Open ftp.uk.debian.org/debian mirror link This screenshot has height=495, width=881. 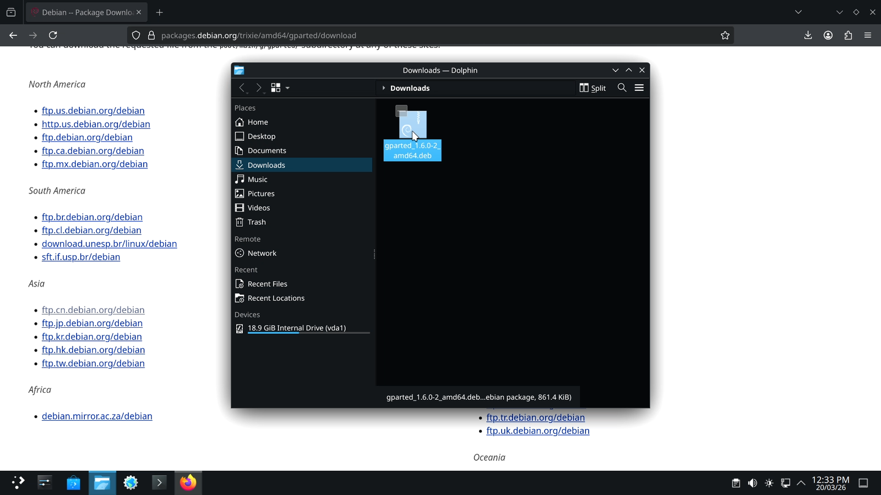[x=538, y=431]
